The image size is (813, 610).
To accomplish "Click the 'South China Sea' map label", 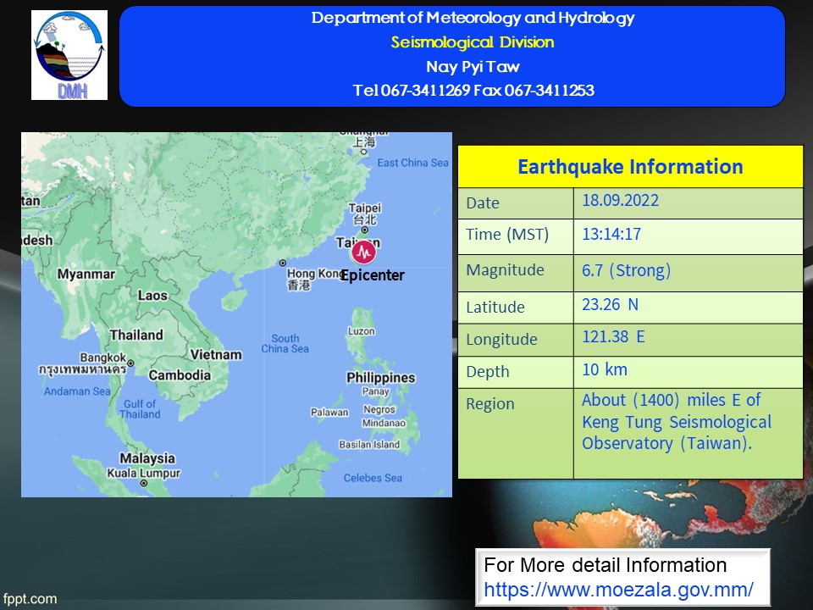I will (285, 343).
